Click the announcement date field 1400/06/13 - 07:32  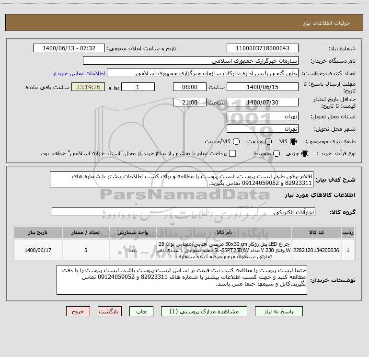69,48
